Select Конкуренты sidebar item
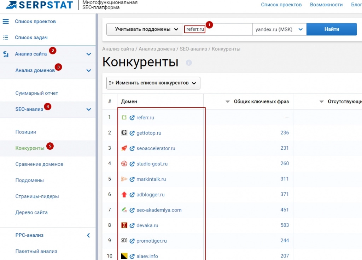This screenshot has width=362, height=260. tap(30, 148)
